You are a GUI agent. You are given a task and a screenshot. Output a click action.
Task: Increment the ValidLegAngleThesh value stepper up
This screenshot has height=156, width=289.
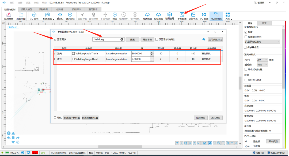pyautogui.click(x=152, y=52)
